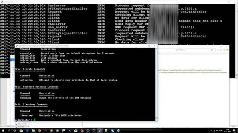Open Task View on the taskbar
The width and height of the screenshot is (238, 133).
coord(15,130)
